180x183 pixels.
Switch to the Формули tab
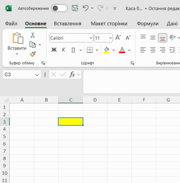point(148,23)
